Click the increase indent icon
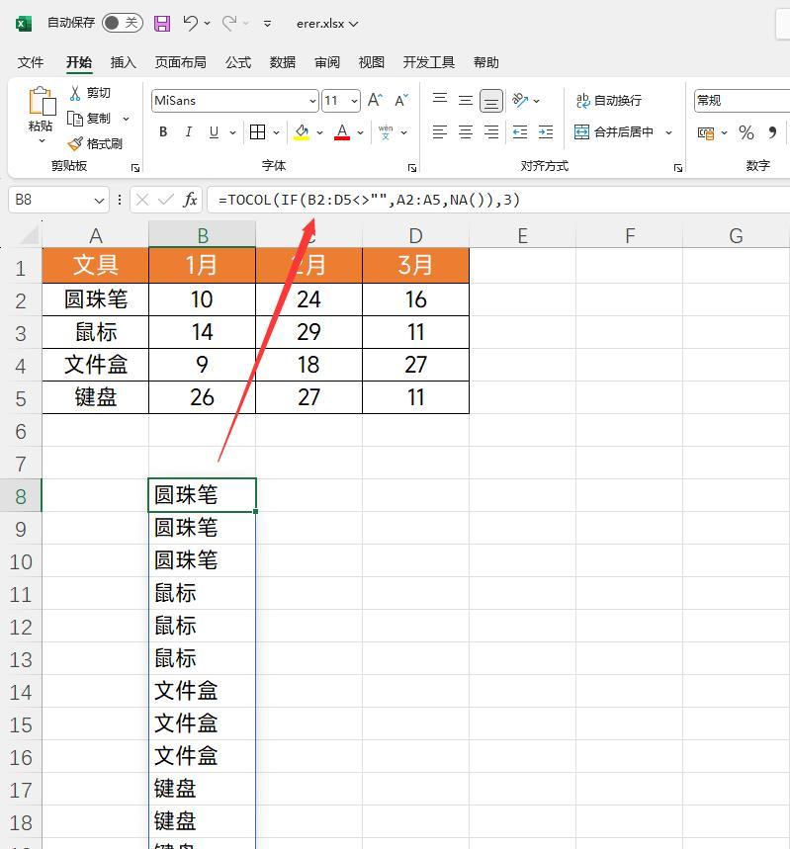Image resolution: width=790 pixels, height=849 pixels. pos(546,132)
